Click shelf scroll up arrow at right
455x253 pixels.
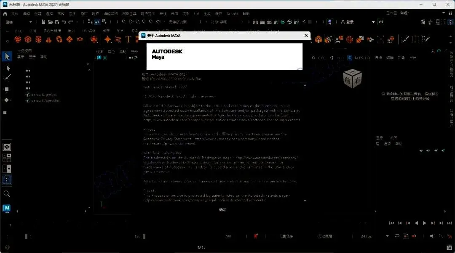pos(450,37)
